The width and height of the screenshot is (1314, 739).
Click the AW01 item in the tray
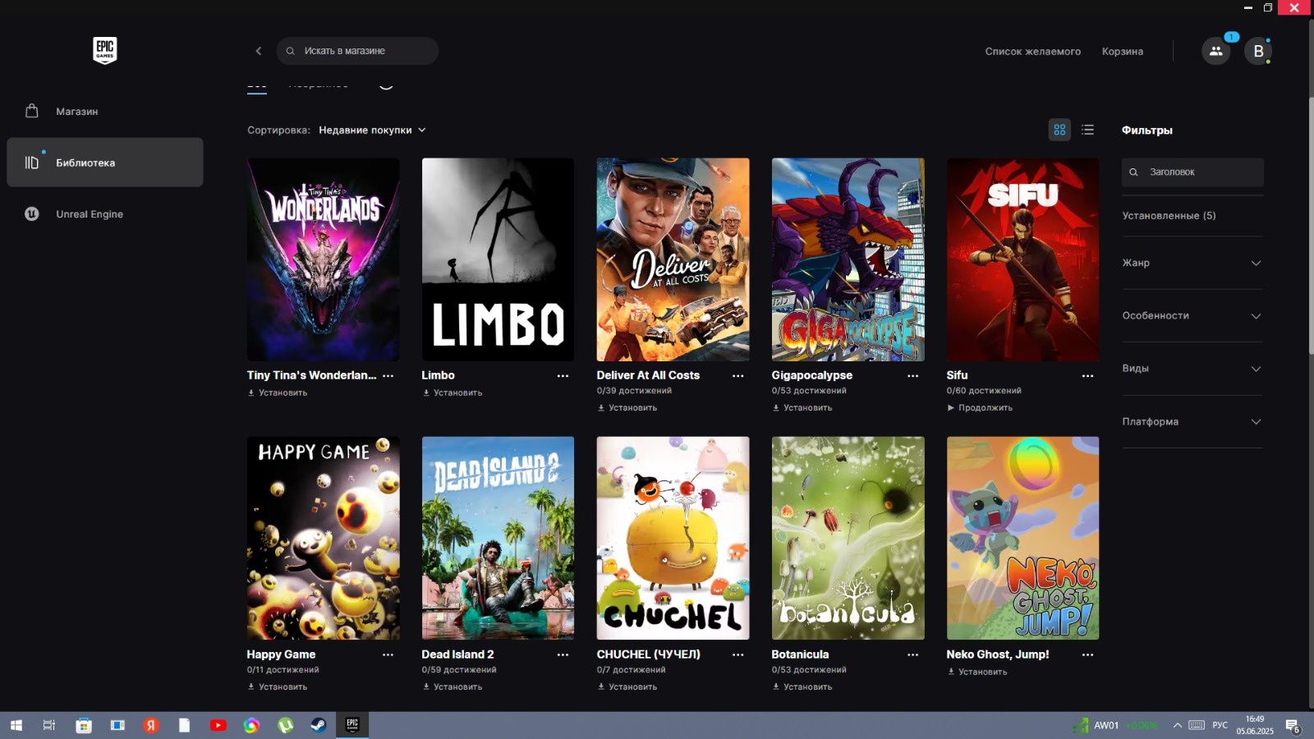[1114, 725]
